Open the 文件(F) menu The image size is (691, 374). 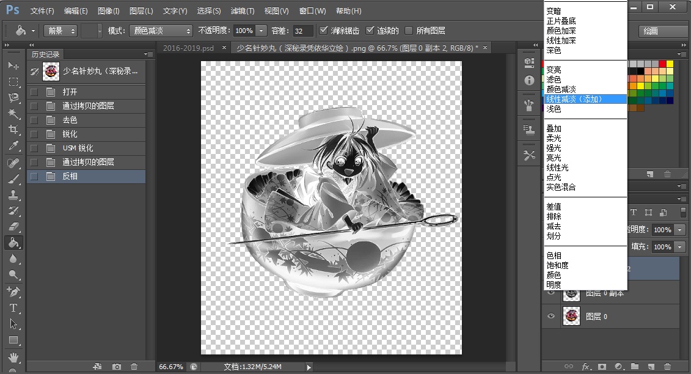42,10
